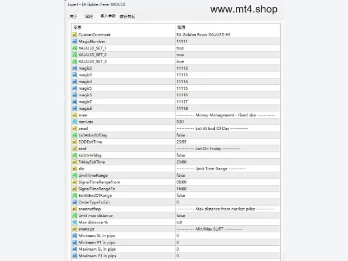The image size is (348, 261).
Task: Click the Minimum SL in pips row name
Action: pos(97,235)
